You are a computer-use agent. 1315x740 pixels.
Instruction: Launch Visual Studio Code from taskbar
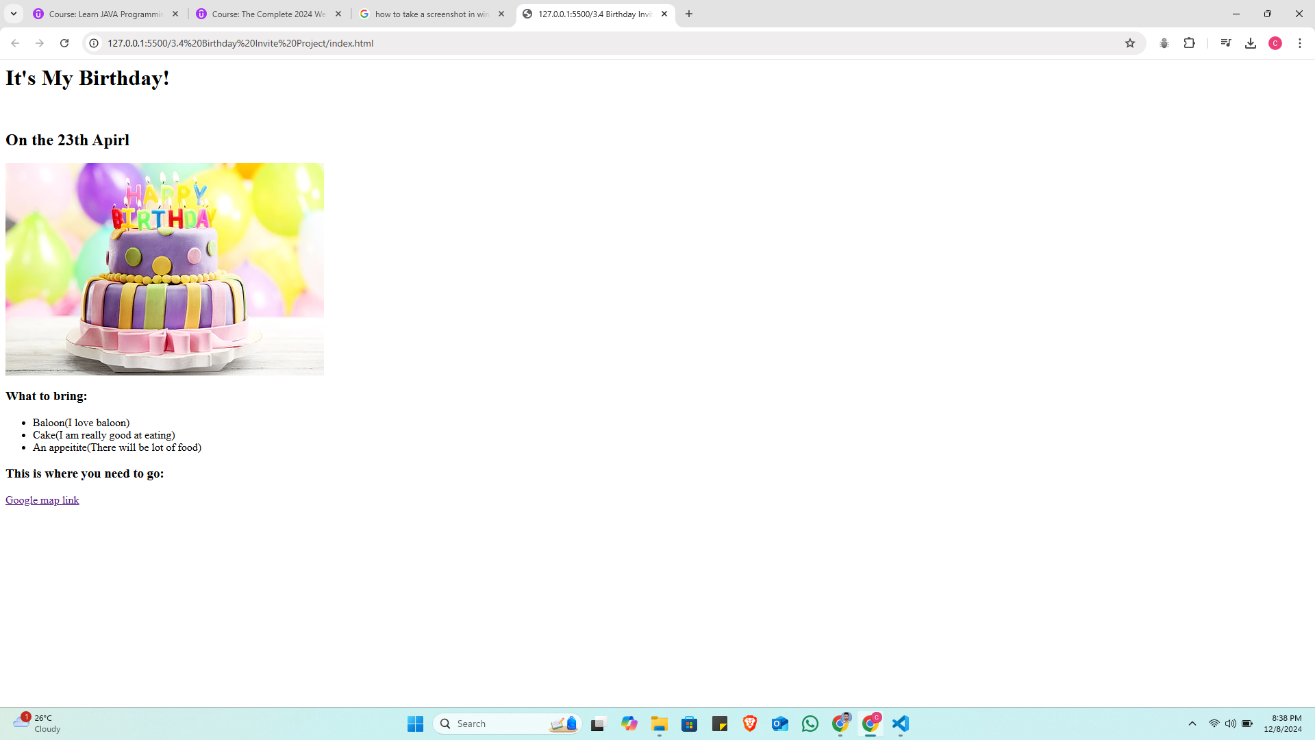[x=901, y=724]
